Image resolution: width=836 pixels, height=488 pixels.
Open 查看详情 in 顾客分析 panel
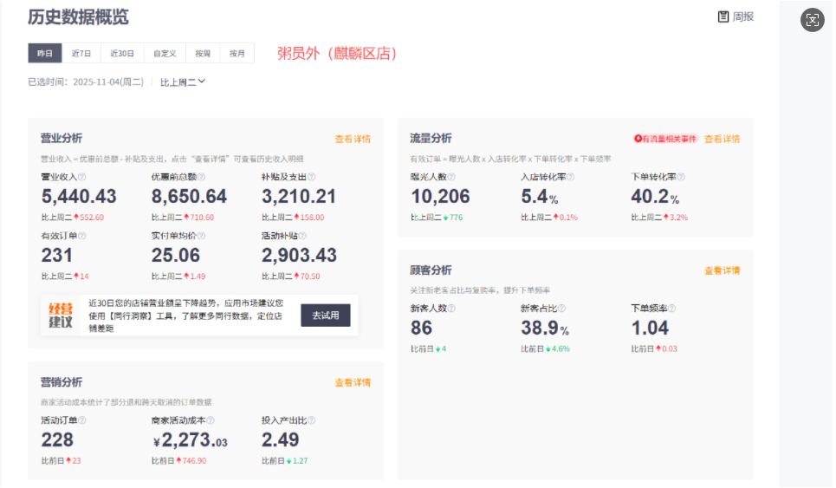[722, 270]
